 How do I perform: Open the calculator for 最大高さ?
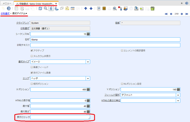coord(88,112)
